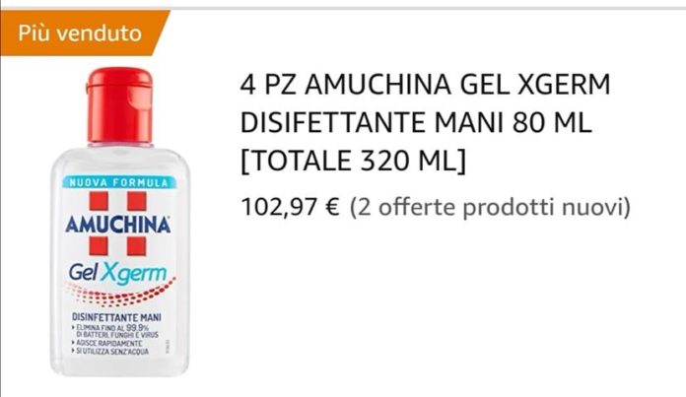This screenshot has width=686, height=397.
Task: Click the 102,97 € price
Action: pyautogui.click(x=290, y=207)
